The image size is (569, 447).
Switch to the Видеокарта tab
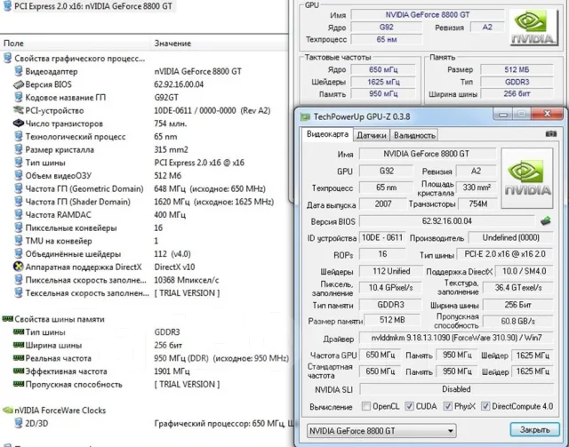coord(327,134)
